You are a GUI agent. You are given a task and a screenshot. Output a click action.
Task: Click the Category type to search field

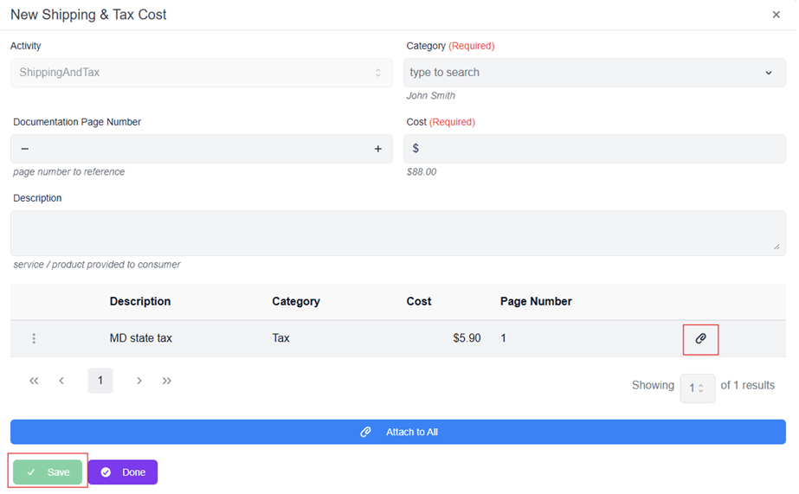click(x=594, y=73)
